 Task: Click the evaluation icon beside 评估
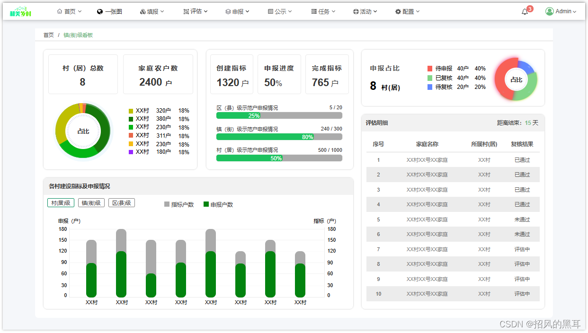(x=186, y=11)
